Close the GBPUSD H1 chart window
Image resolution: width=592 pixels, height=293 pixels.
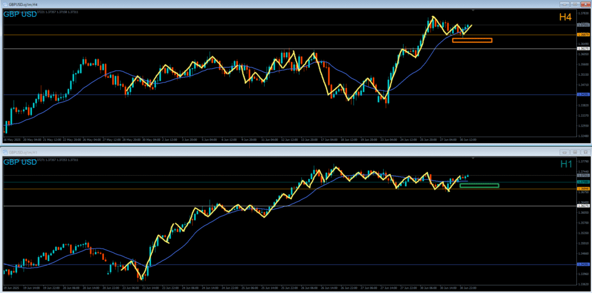[x=585, y=152]
